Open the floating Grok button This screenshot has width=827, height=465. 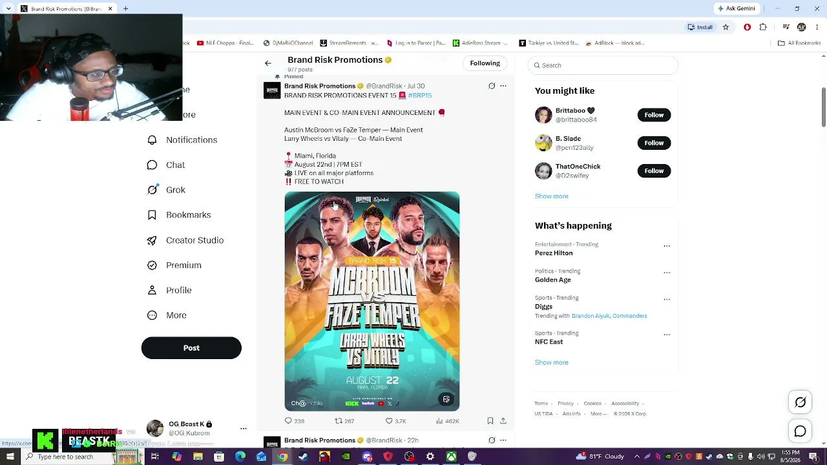pos(800,402)
